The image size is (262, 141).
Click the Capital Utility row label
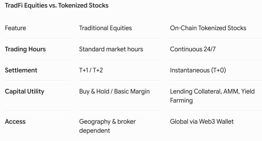coord(25,91)
